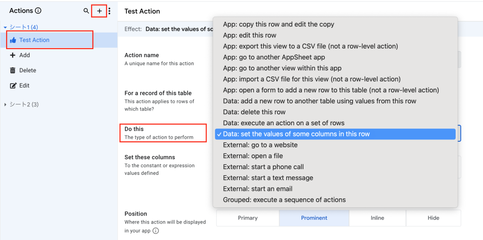The image size is (483, 240).
Task: Choose 'External: go to a website' option
Action: (260, 145)
